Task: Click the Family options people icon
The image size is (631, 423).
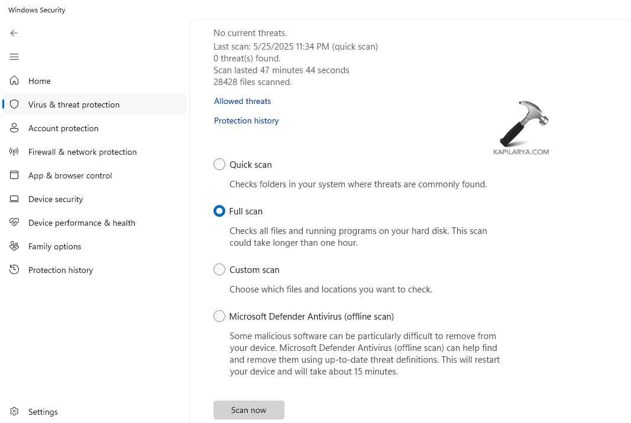Action: coord(14,246)
